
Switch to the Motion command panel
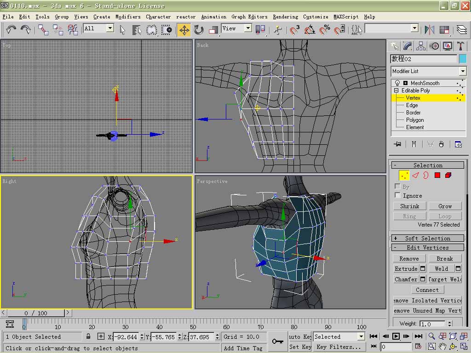pyautogui.click(x=434, y=46)
